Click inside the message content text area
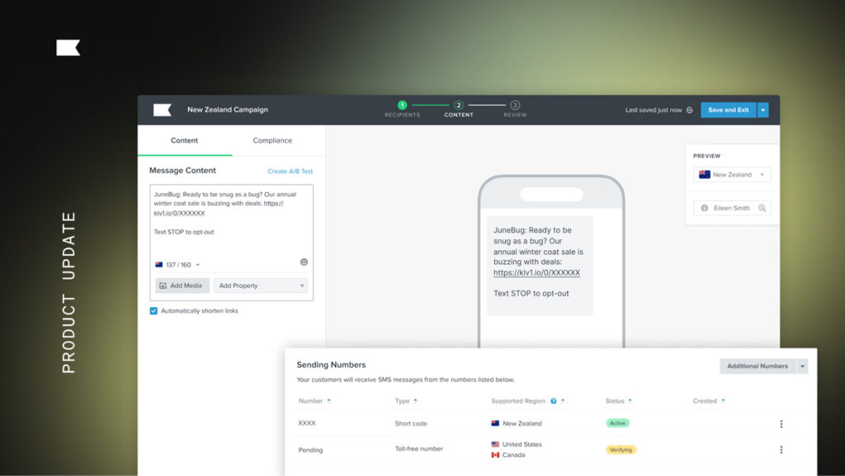 [231, 219]
